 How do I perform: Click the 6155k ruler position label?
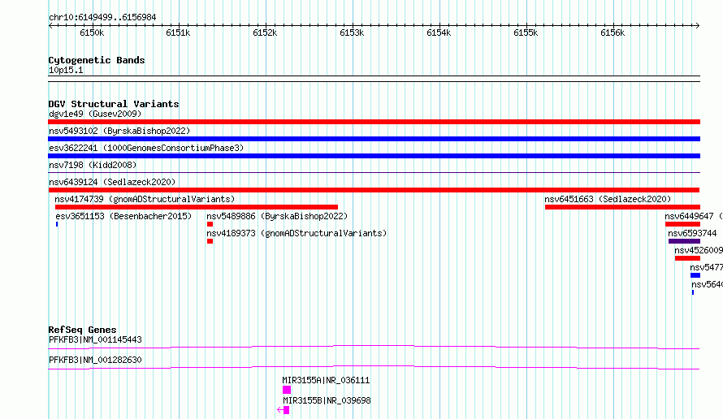click(526, 33)
